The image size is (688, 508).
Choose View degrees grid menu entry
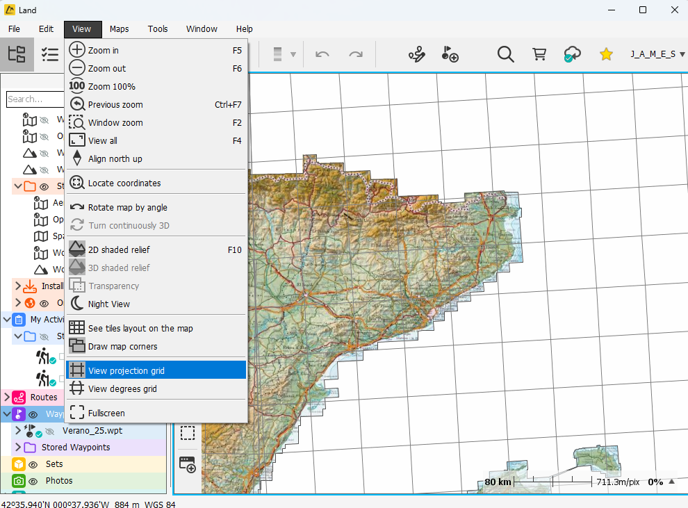[x=122, y=389]
